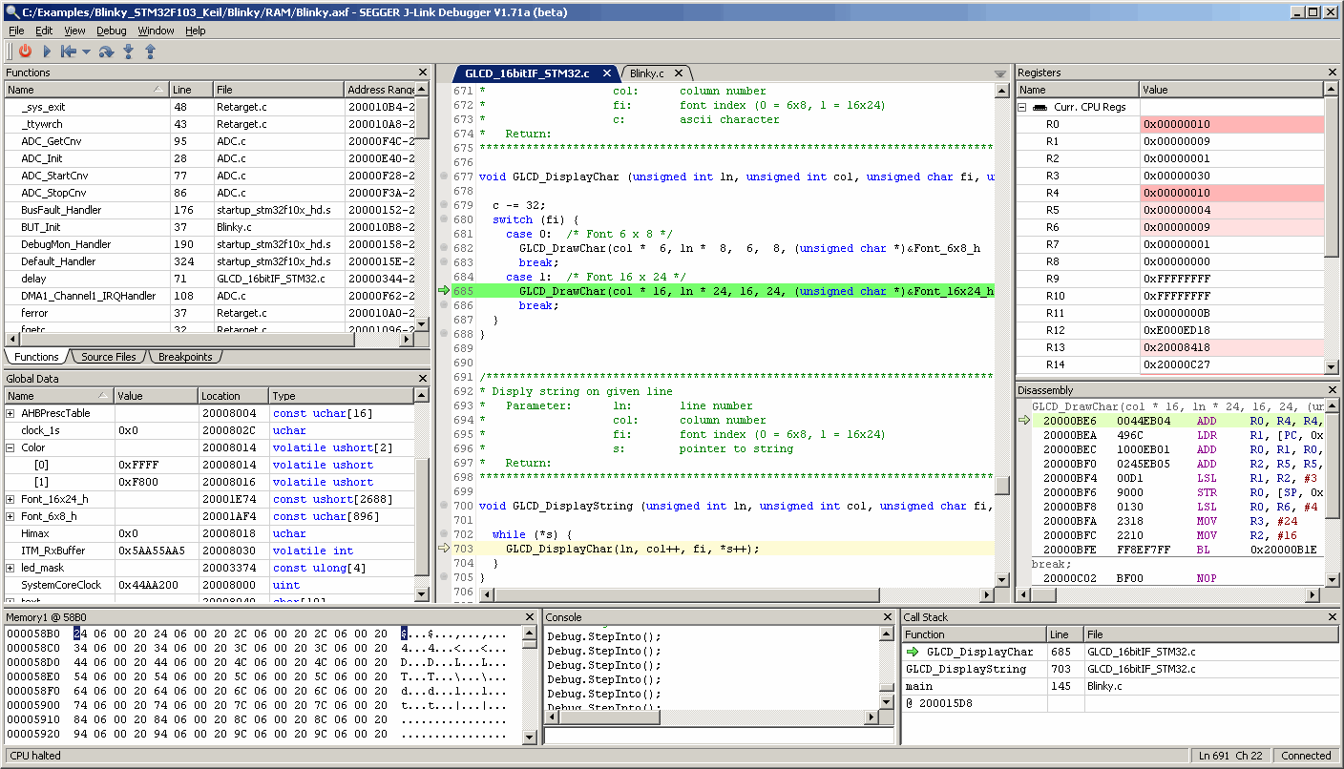Switch to the Source Files tab

[x=109, y=357]
